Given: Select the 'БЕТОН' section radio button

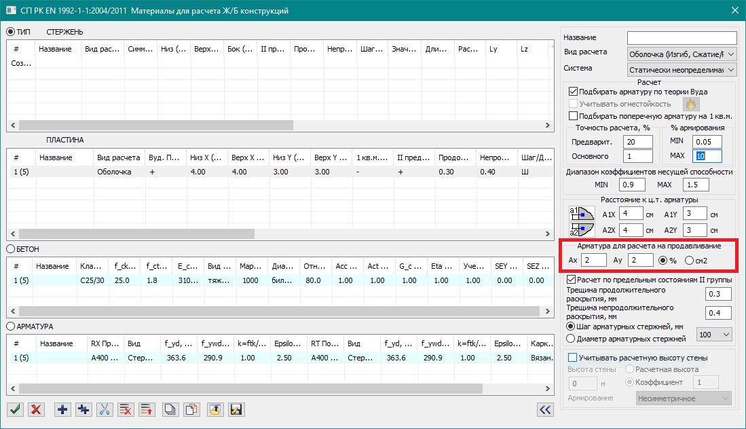Looking at the screenshot, I should click(x=10, y=250).
